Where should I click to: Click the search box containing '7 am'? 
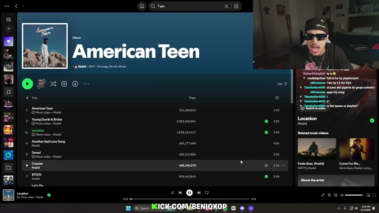coord(195,6)
